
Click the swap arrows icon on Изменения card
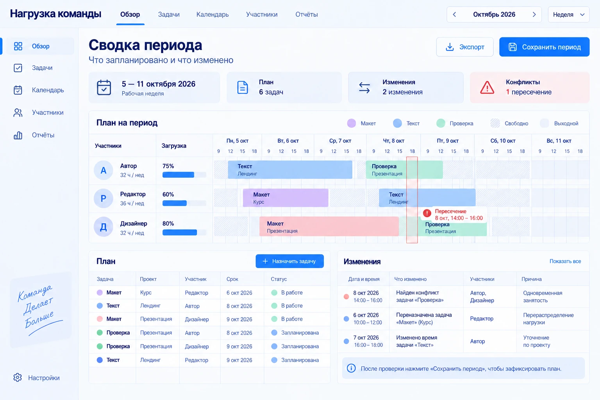tap(364, 87)
